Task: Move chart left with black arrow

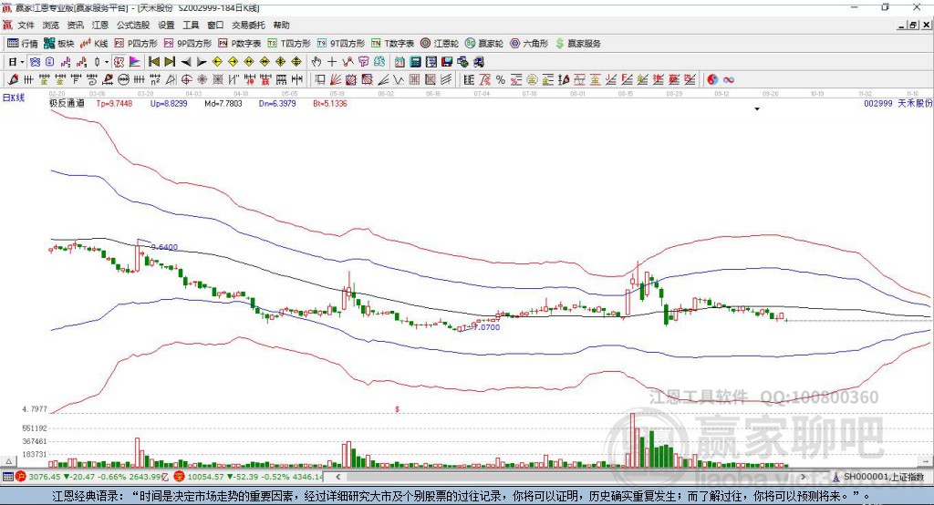Action: [186, 62]
